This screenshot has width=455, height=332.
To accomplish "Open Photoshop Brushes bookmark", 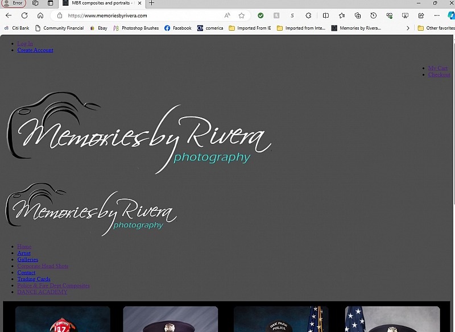I will [136, 28].
